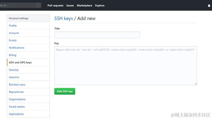Open Applications settings
The width and height of the screenshot is (212, 119).
point(28,114)
